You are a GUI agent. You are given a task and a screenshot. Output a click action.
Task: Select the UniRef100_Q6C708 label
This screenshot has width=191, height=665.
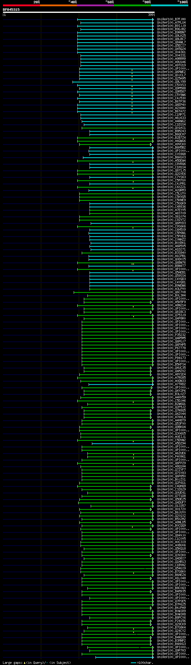point(171,292)
